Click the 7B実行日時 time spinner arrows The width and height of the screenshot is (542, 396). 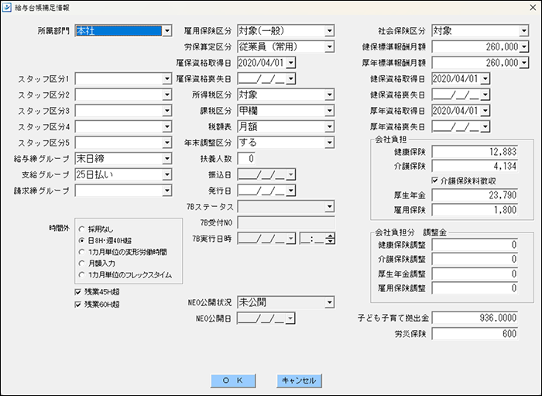(330, 238)
